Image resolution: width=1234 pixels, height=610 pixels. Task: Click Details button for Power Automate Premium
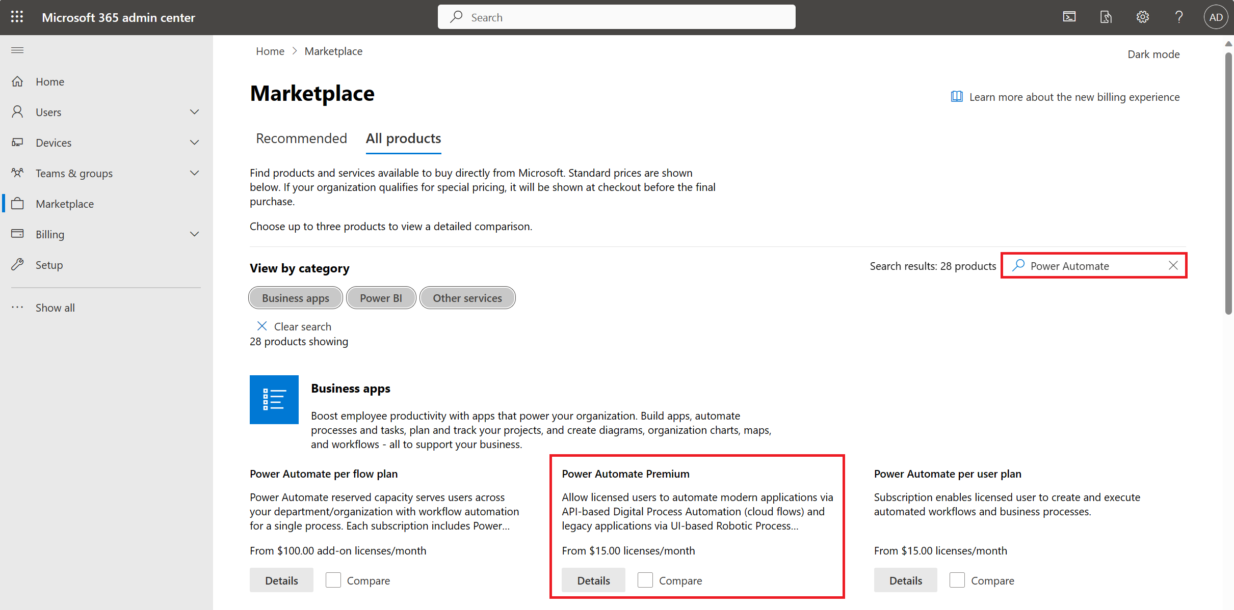pos(593,580)
